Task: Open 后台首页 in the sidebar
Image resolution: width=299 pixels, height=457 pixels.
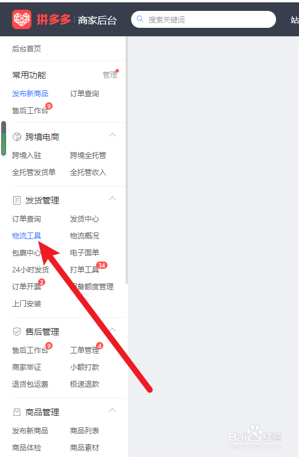Action: [x=27, y=48]
